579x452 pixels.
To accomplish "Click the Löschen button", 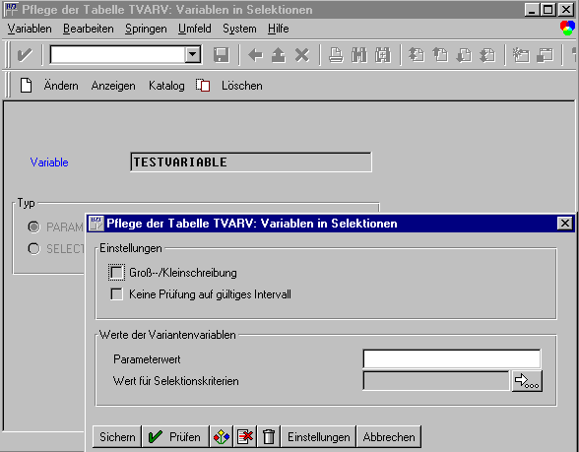I will click(x=242, y=86).
